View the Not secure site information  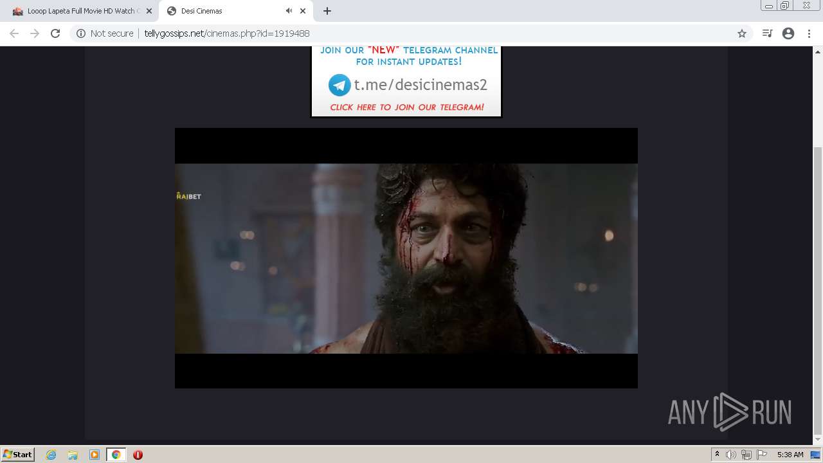105,33
